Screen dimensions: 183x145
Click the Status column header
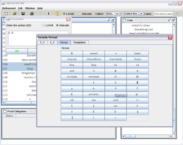9,116
